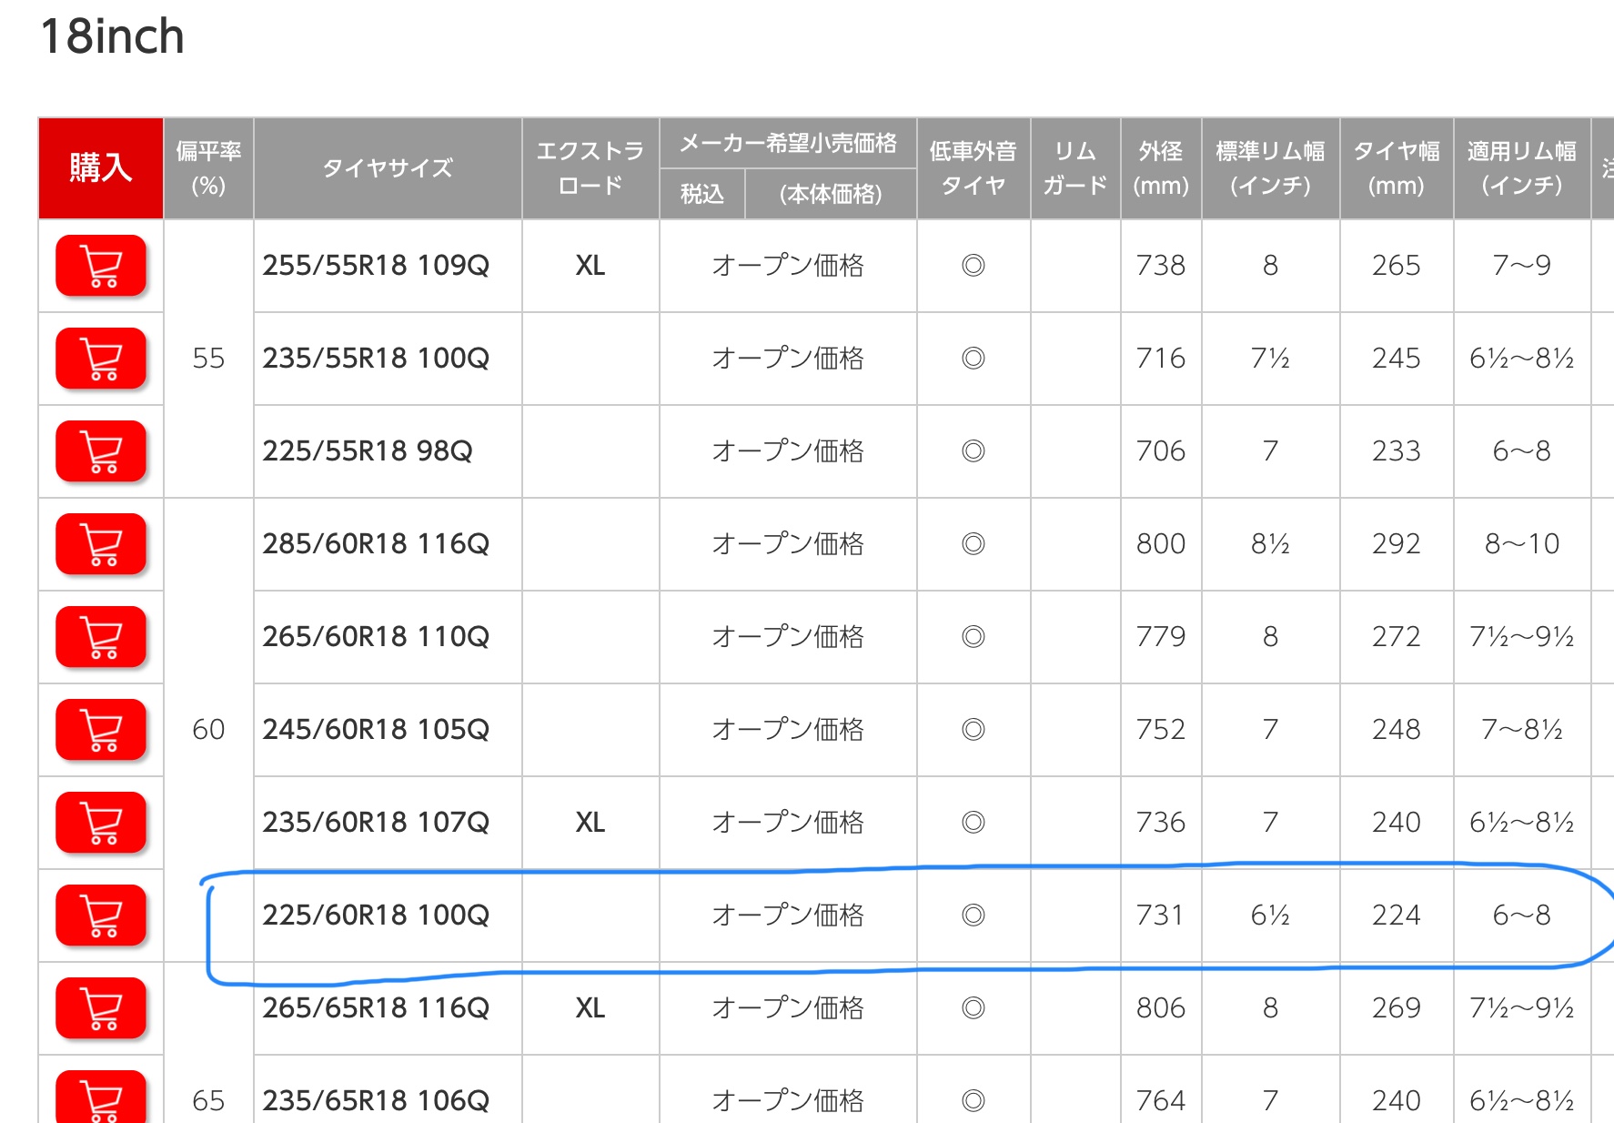The width and height of the screenshot is (1614, 1123).
Task: Select tire size 285/60R18 116Q
Action: (376, 544)
